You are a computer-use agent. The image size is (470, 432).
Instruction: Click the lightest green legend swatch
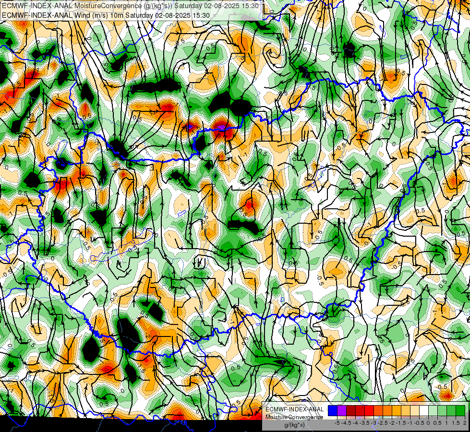pyautogui.click(x=433, y=410)
